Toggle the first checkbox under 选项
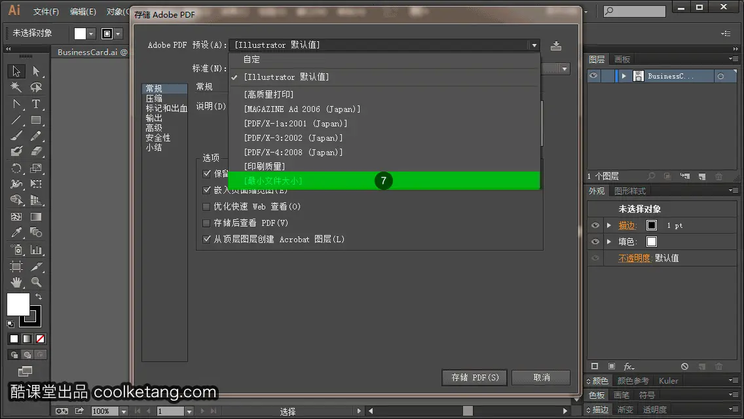744x419 pixels. (206, 173)
